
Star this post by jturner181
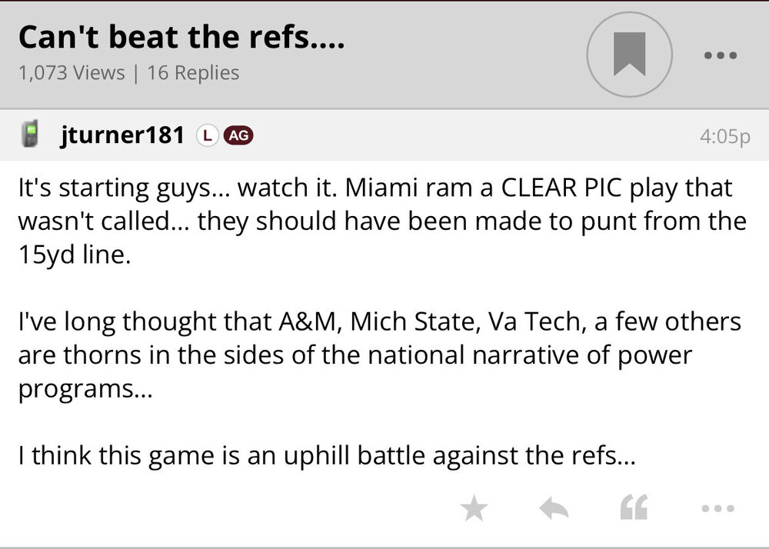(474, 507)
